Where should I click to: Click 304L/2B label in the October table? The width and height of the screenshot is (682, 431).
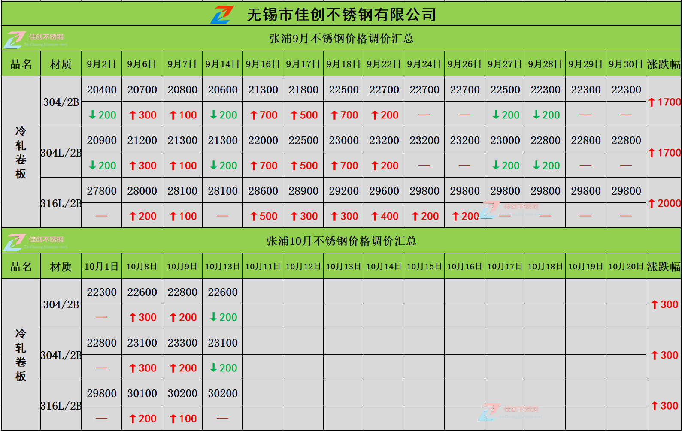tap(61, 355)
